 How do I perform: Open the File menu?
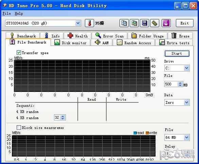pyautogui.click(x=6, y=13)
